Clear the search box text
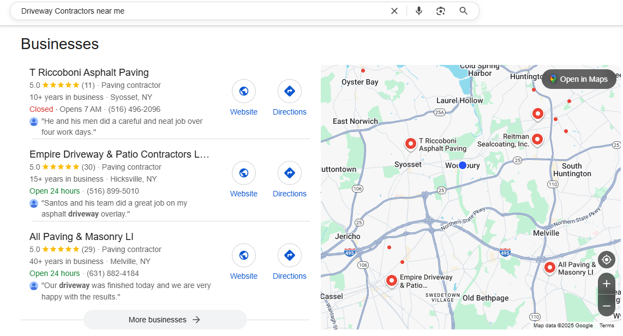Viewport: 623px width, 336px height. click(394, 11)
